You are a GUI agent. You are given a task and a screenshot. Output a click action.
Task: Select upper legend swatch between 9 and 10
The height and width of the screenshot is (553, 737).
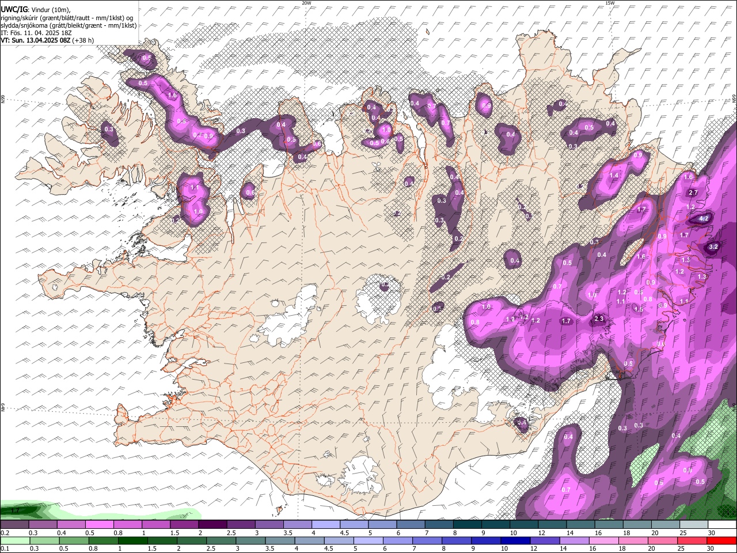point(495,525)
